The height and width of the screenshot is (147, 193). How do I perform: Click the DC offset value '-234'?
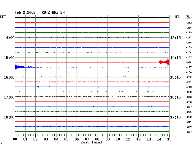point(189,28)
